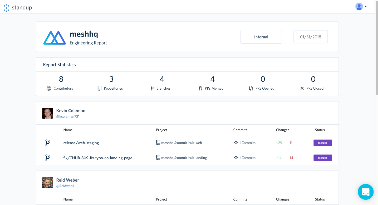Open the 01/31/2018 date field
The height and width of the screenshot is (205, 378).
(x=311, y=37)
